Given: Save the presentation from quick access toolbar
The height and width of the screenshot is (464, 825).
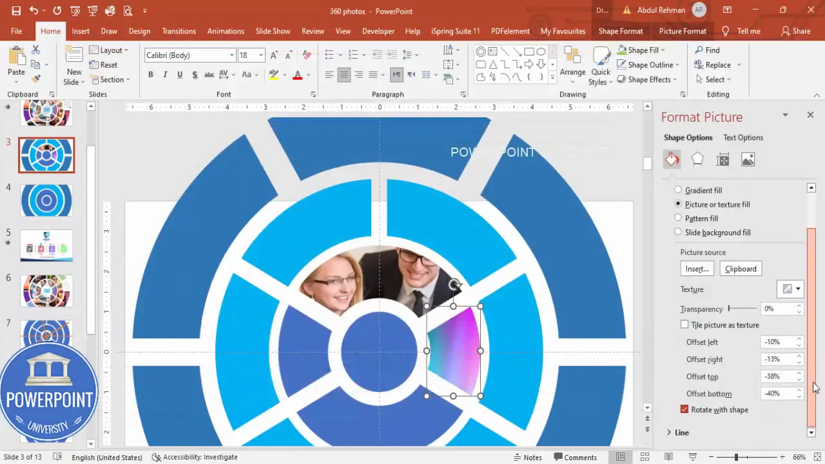Looking at the screenshot, I should (x=16, y=11).
